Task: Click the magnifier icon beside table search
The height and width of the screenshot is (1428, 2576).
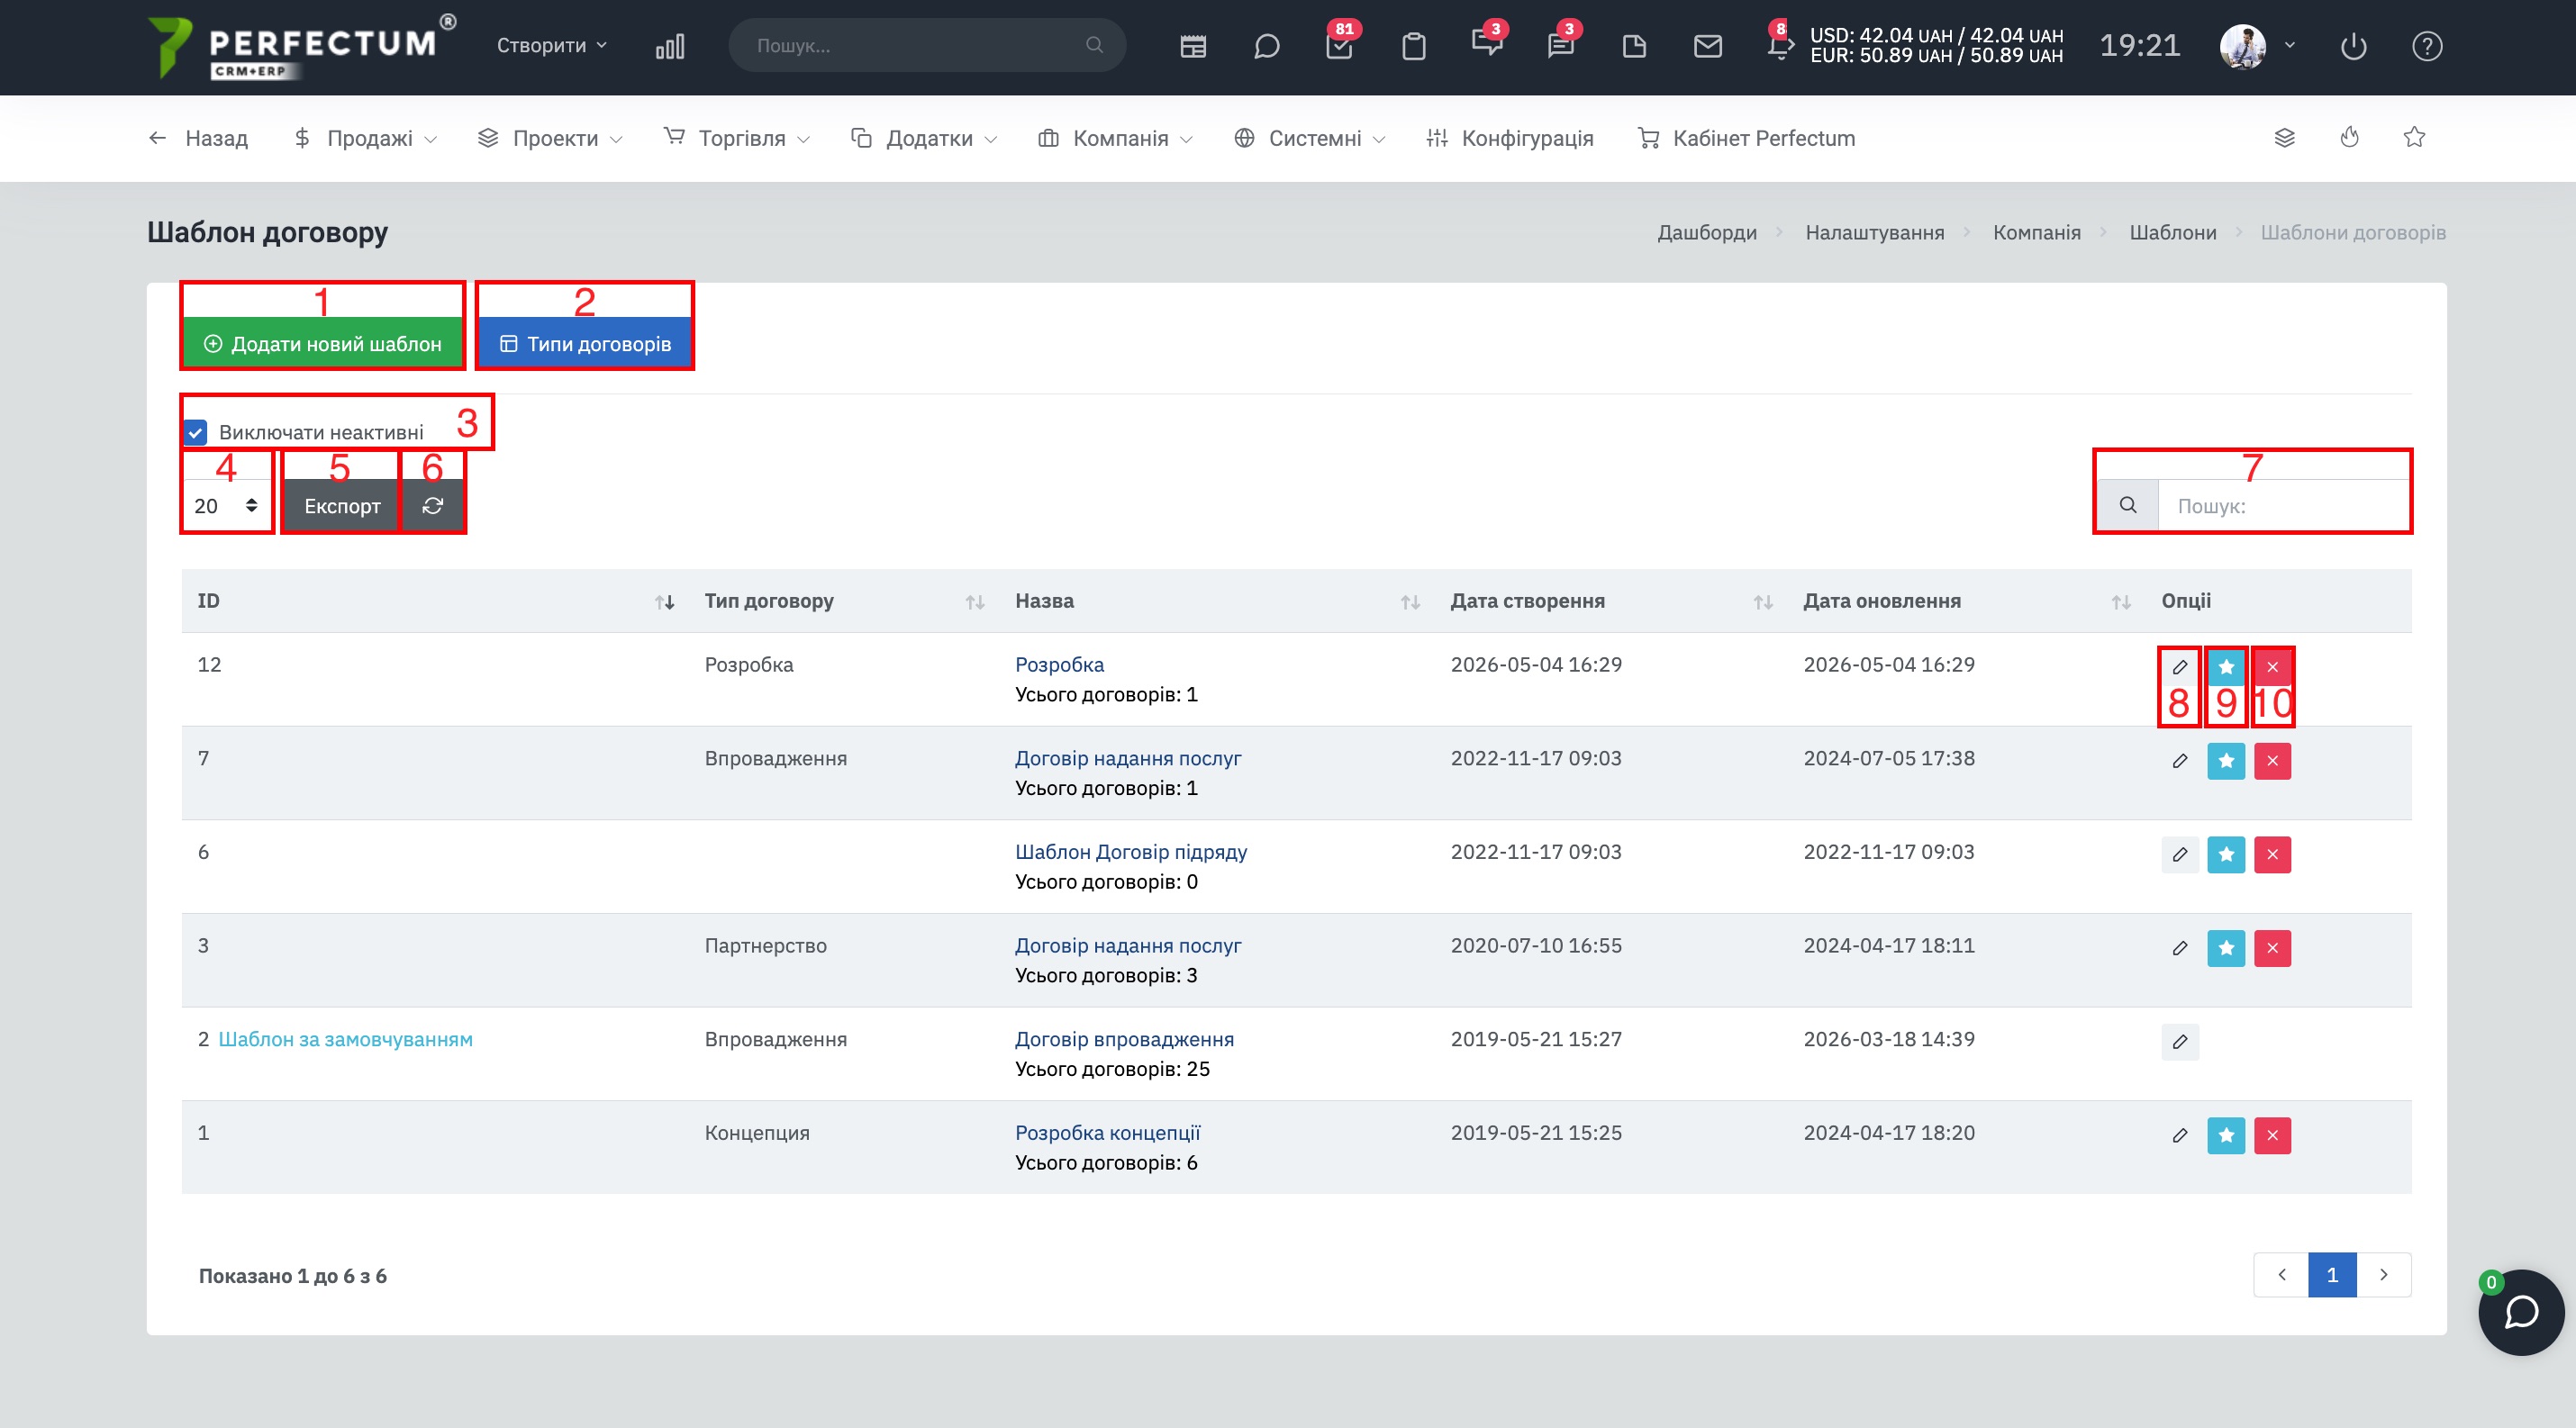Action: coord(2128,506)
